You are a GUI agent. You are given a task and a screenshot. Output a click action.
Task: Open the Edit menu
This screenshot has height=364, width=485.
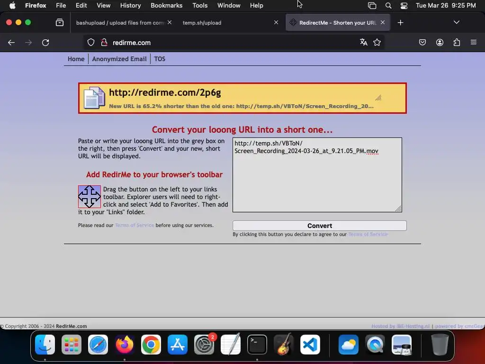click(81, 5)
